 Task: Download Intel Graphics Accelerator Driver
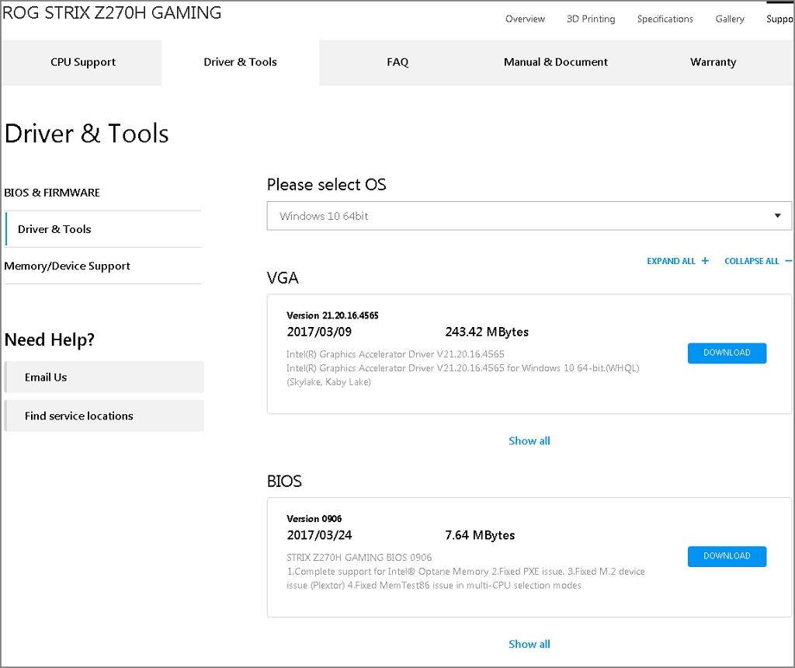[727, 353]
